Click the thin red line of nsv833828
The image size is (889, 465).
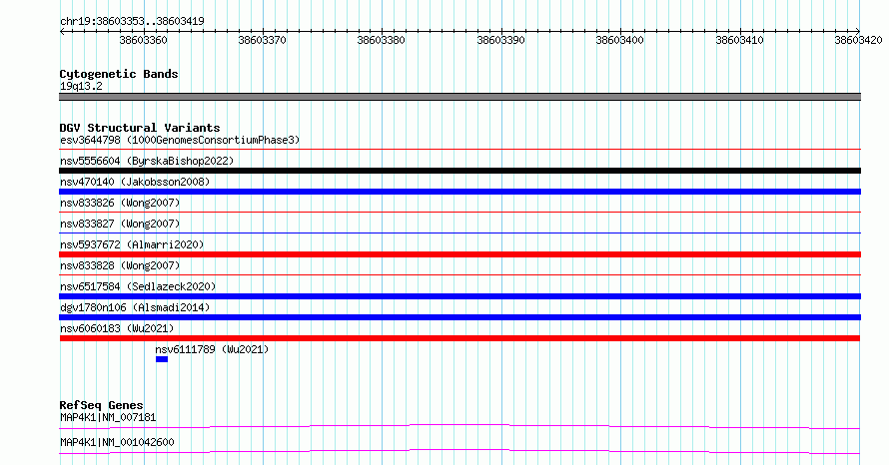pyautogui.click(x=459, y=275)
